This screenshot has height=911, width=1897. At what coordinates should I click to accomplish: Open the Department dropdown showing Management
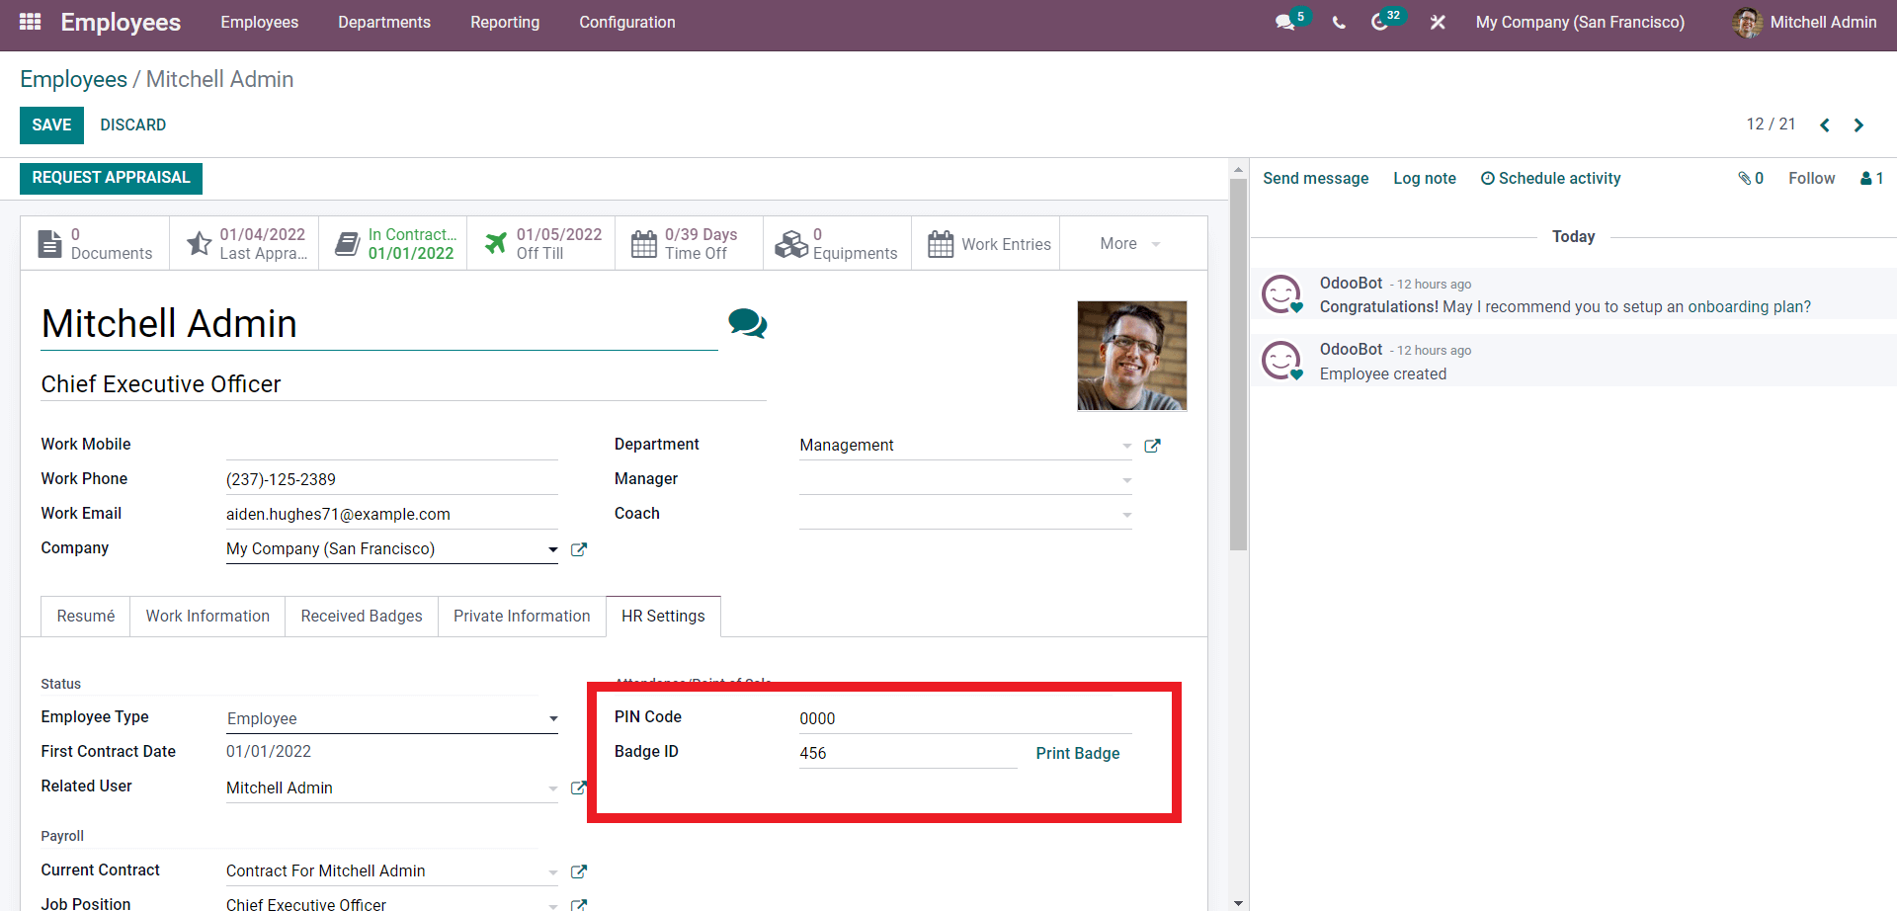click(x=965, y=446)
